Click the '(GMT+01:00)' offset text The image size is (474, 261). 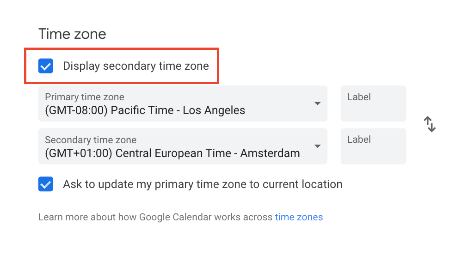tap(79, 153)
